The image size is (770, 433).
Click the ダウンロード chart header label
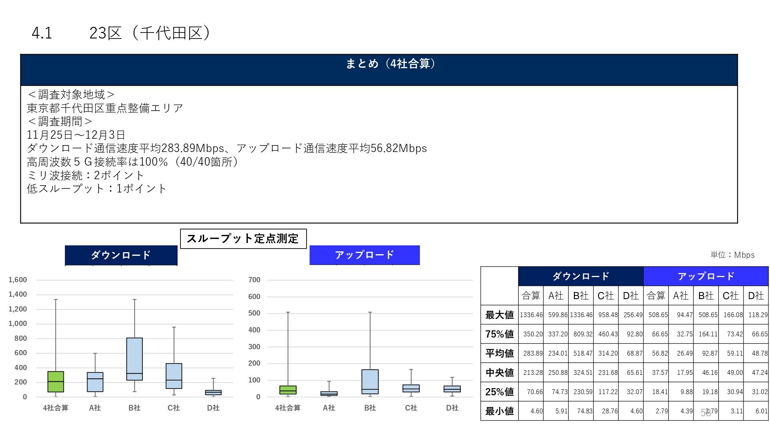tap(121, 255)
